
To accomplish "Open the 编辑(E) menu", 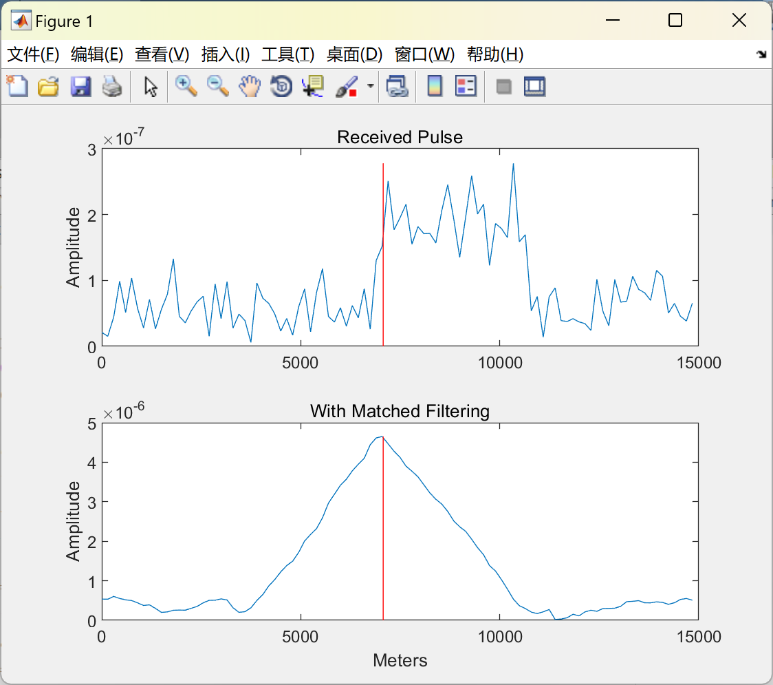I will tap(96, 54).
